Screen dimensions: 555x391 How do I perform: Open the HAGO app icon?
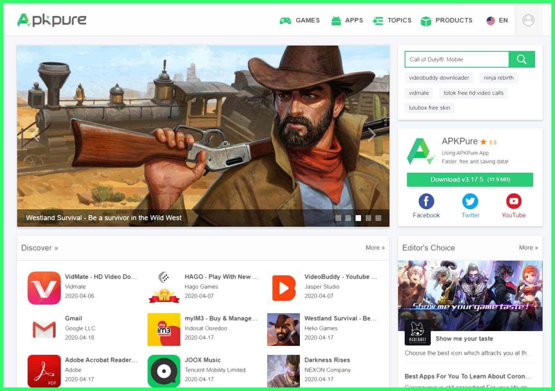pos(164,288)
